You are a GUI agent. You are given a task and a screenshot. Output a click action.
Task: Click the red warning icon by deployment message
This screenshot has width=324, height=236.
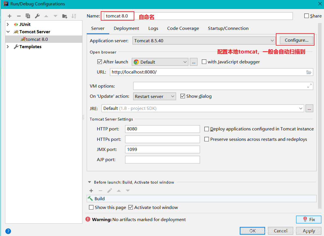coord(88,219)
